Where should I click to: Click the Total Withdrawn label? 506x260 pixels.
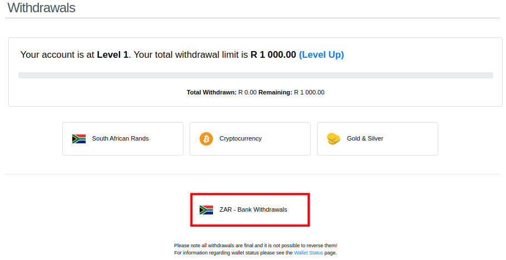click(x=212, y=92)
